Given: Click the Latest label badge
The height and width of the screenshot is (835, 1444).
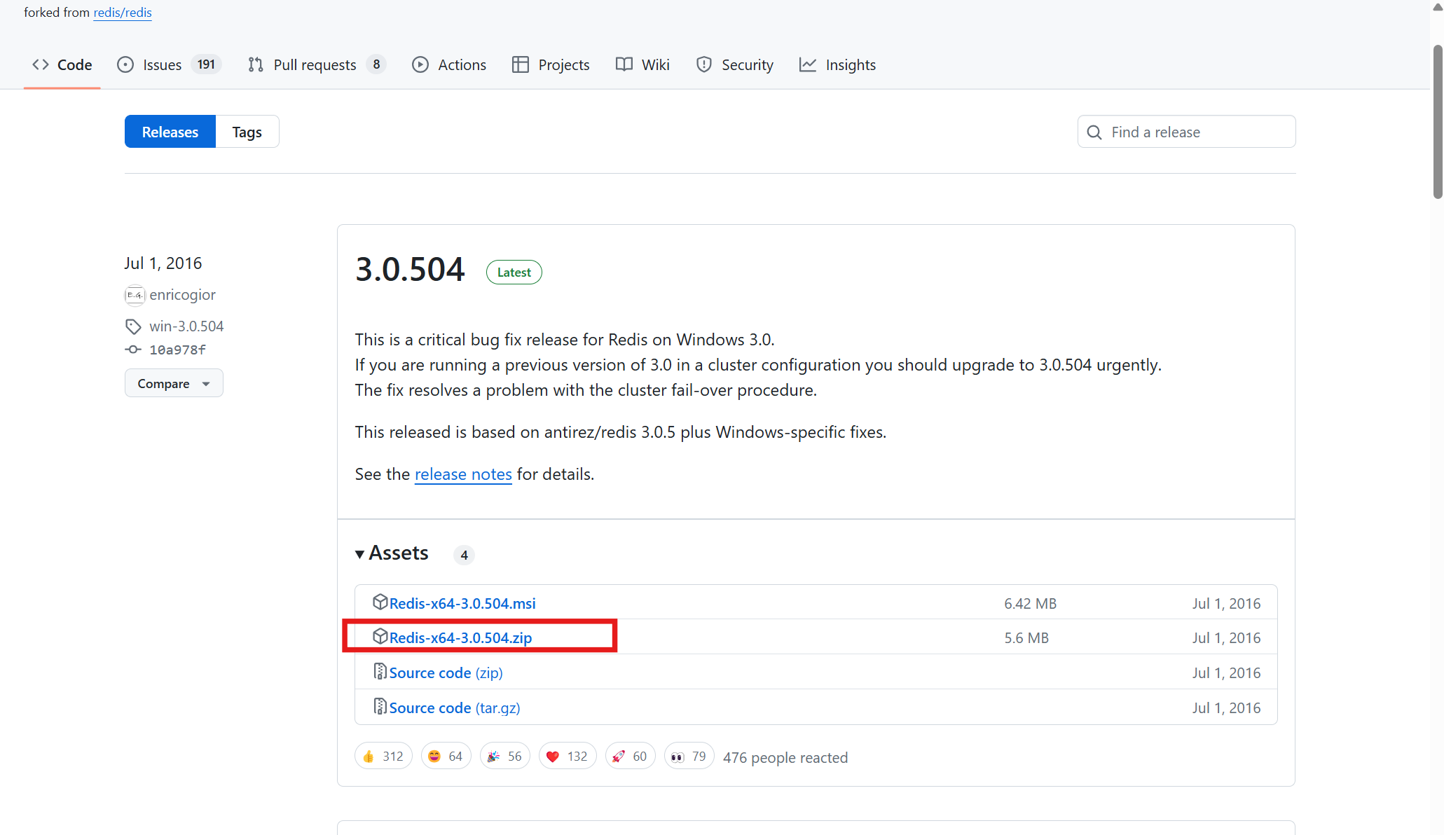Looking at the screenshot, I should 514,272.
